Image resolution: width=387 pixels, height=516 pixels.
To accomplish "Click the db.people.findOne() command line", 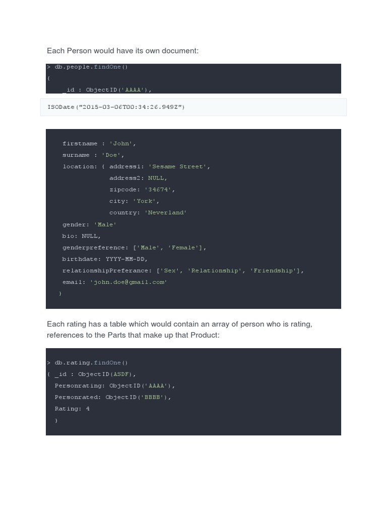I will tap(87, 67).
